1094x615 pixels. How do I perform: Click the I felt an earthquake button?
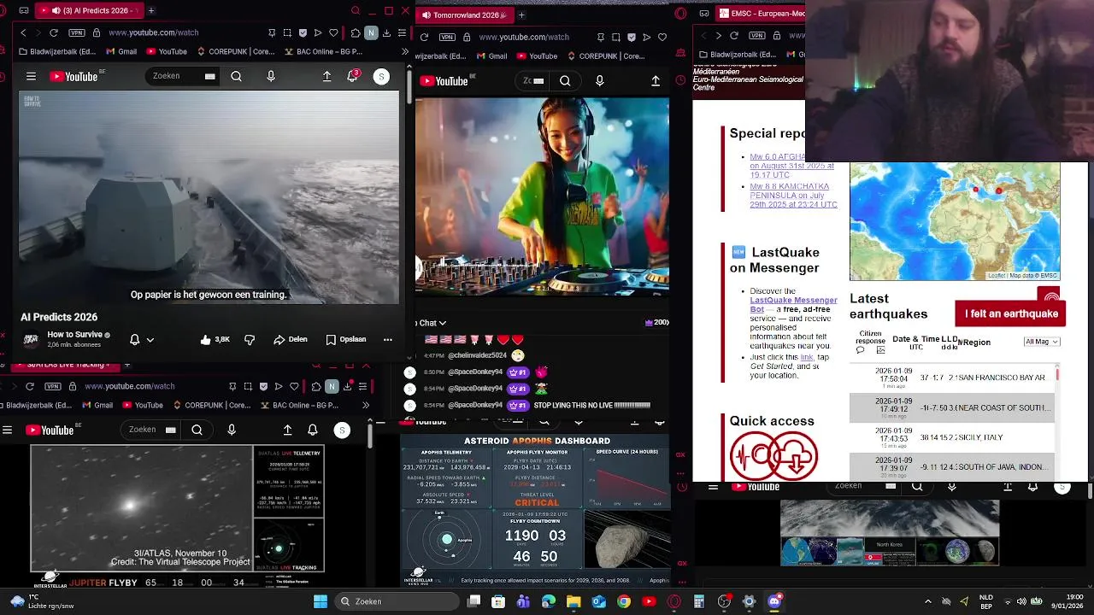1010,313
